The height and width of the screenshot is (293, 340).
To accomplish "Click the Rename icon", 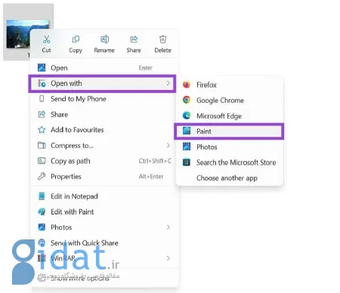I will click(x=104, y=39).
